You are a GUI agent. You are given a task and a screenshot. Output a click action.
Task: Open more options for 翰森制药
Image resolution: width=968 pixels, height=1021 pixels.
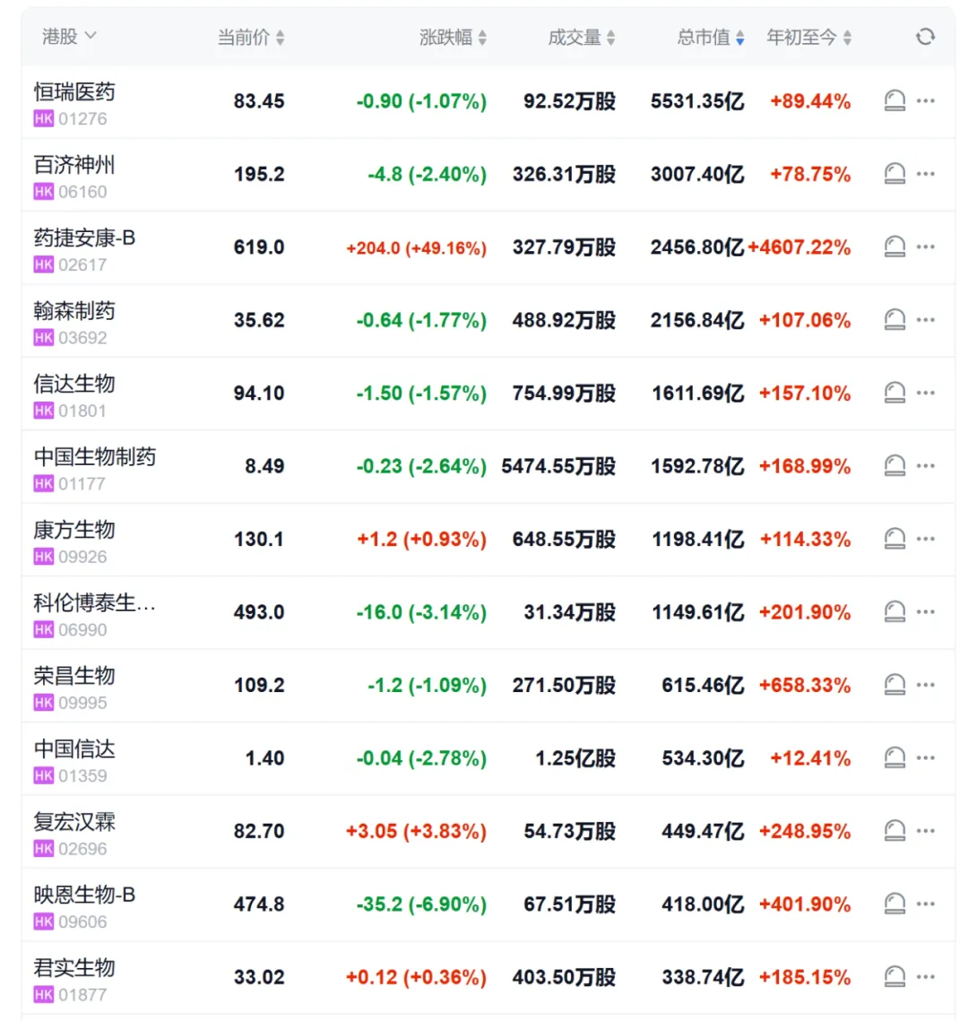pyautogui.click(x=926, y=320)
